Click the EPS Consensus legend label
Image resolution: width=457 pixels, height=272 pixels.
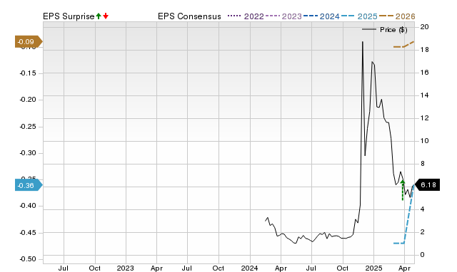pos(189,16)
